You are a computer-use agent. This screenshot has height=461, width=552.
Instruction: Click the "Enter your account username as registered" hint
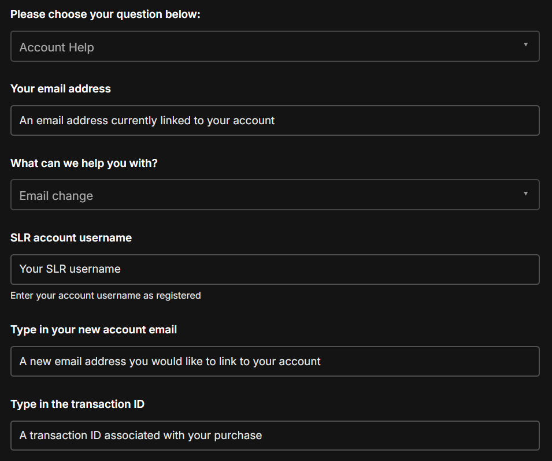pos(106,296)
